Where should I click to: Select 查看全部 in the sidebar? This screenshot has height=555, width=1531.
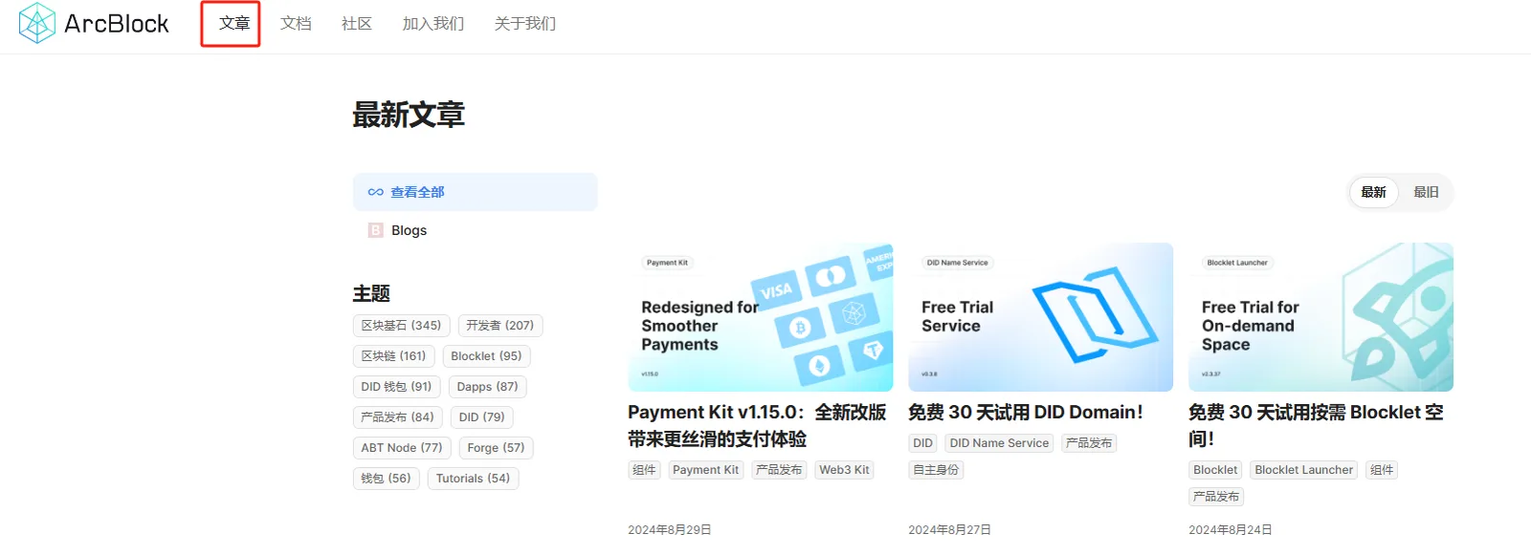pyautogui.click(x=476, y=192)
